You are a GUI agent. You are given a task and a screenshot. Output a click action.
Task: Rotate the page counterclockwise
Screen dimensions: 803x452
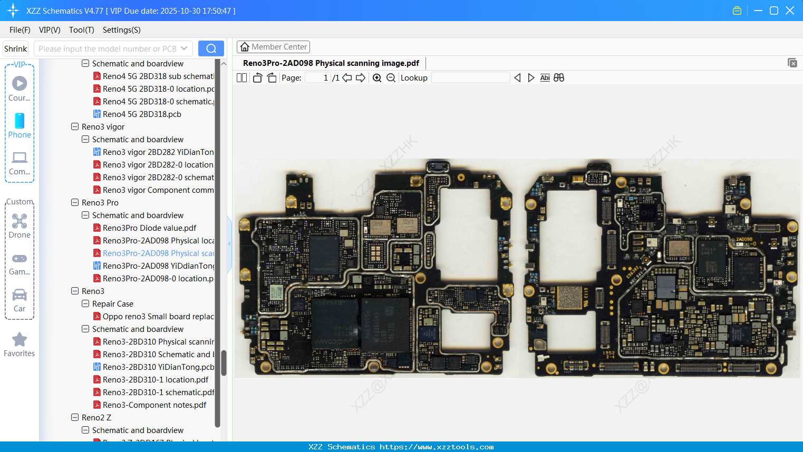coord(257,78)
